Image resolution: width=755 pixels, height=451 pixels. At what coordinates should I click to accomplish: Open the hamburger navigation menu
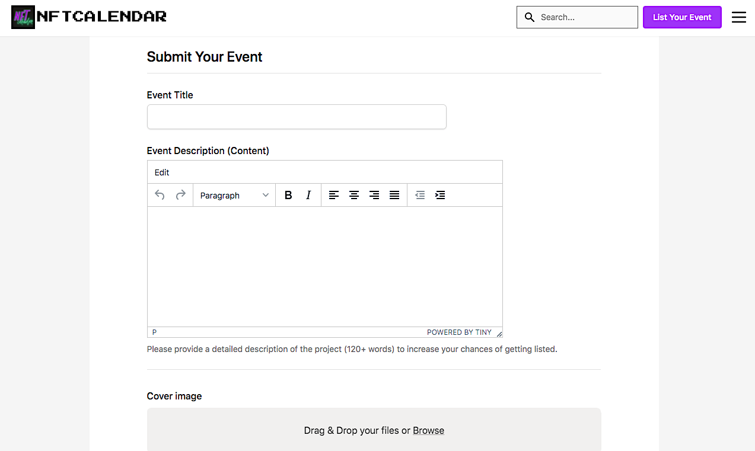[x=738, y=17]
